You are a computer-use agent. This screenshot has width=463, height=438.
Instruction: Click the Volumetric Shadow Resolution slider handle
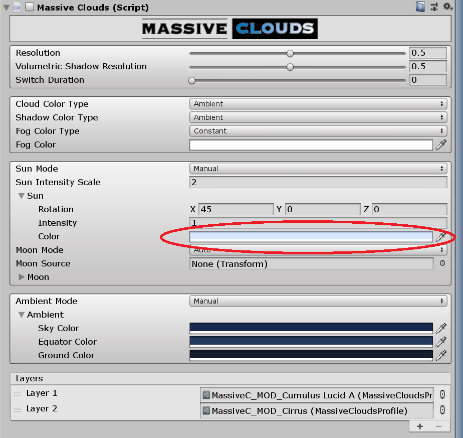tap(290, 67)
